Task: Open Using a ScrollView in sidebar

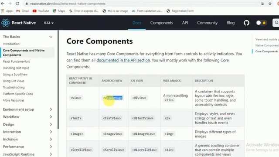Action: [15, 75]
